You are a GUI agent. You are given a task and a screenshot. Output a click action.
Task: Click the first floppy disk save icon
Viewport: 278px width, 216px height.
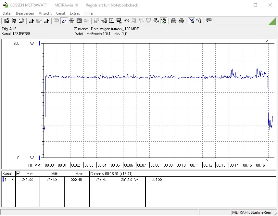(x=6, y=21)
